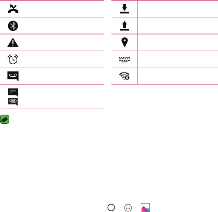This screenshot has width=218, height=212.
Task: Select the text message bubble icon
Action: [13, 92]
